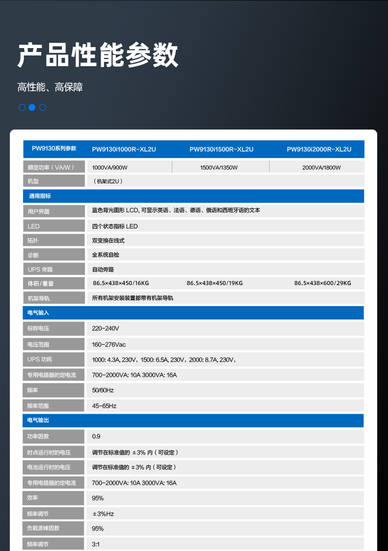Select the first hollow carousel dot
Viewport: 388px width, 551px height.
(x=22, y=107)
